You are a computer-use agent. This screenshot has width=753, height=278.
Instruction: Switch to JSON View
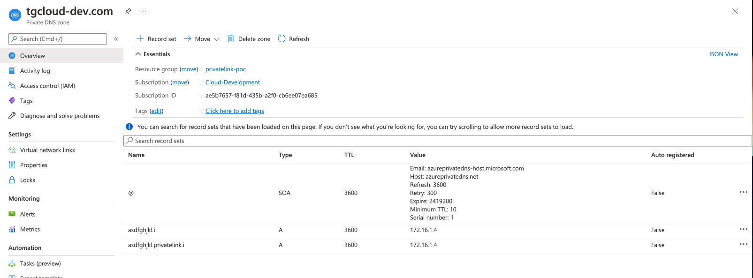(x=723, y=54)
